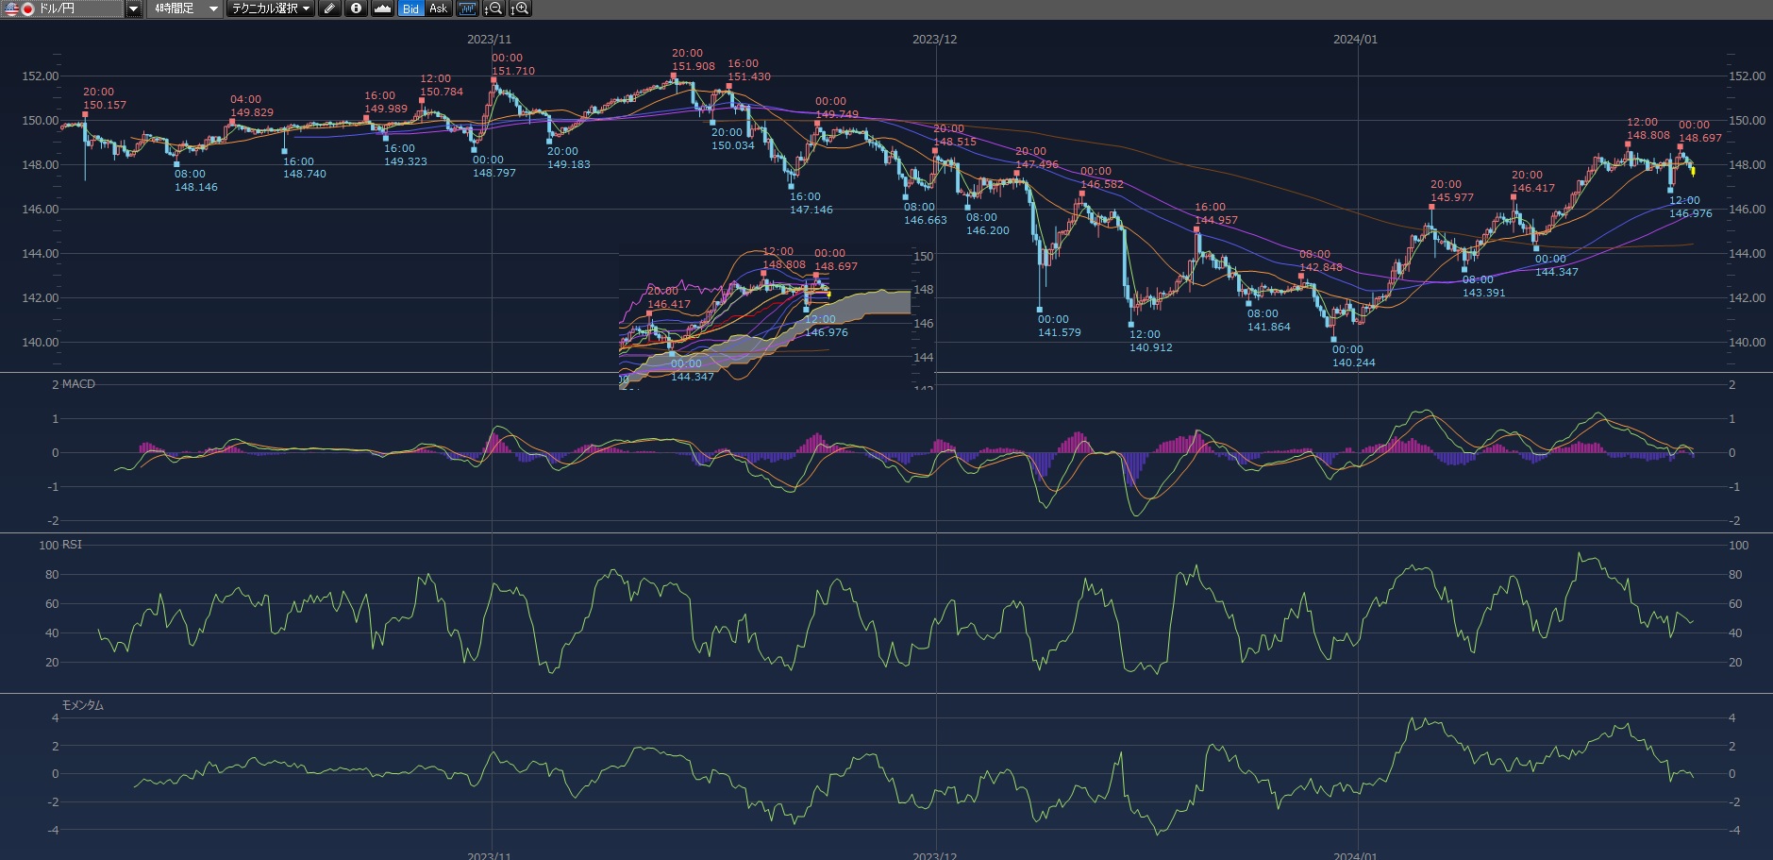
Task: Switch price display to Bid
Action: [410, 8]
